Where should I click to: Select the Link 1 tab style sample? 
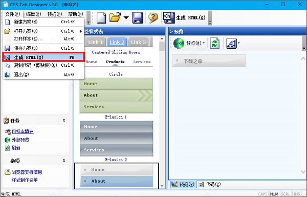[96, 42]
